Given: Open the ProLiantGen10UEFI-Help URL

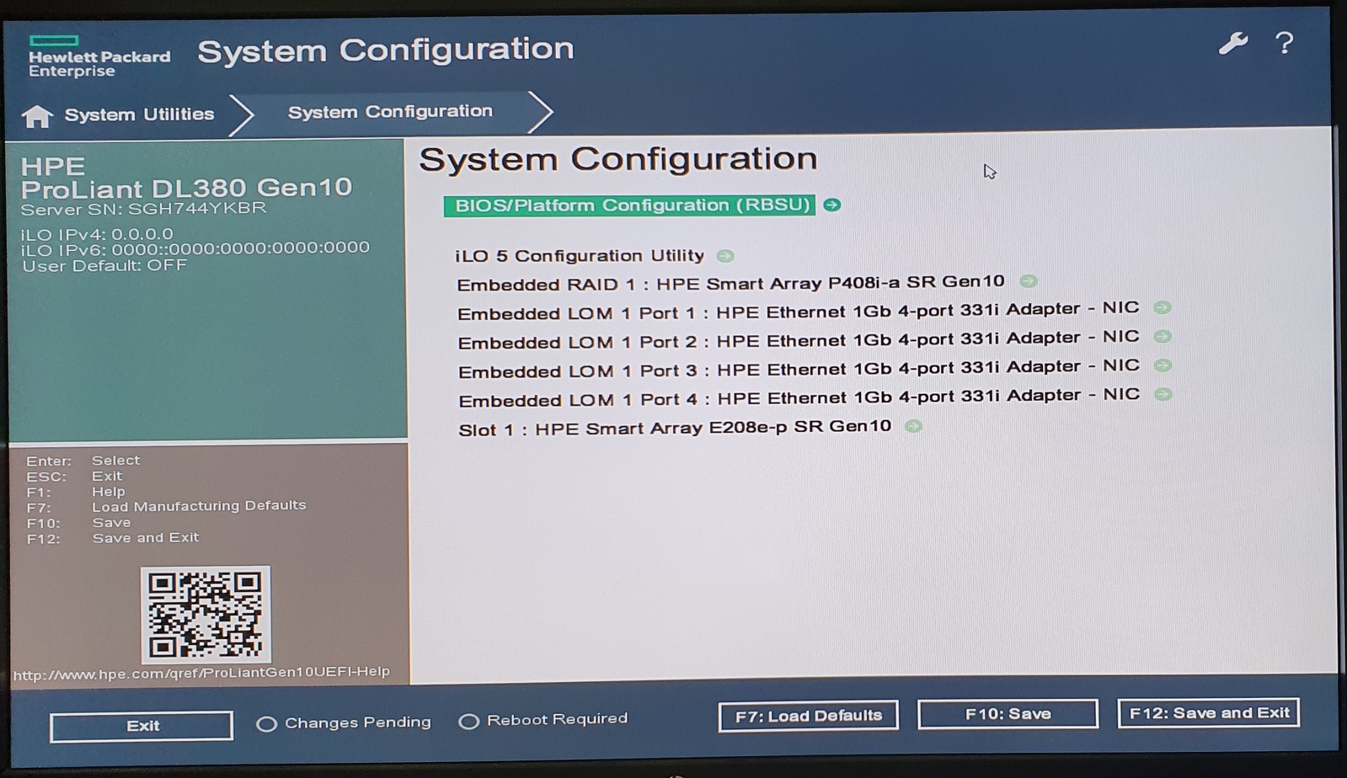Looking at the screenshot, I should pyautogui.click(x=201, y=673).
